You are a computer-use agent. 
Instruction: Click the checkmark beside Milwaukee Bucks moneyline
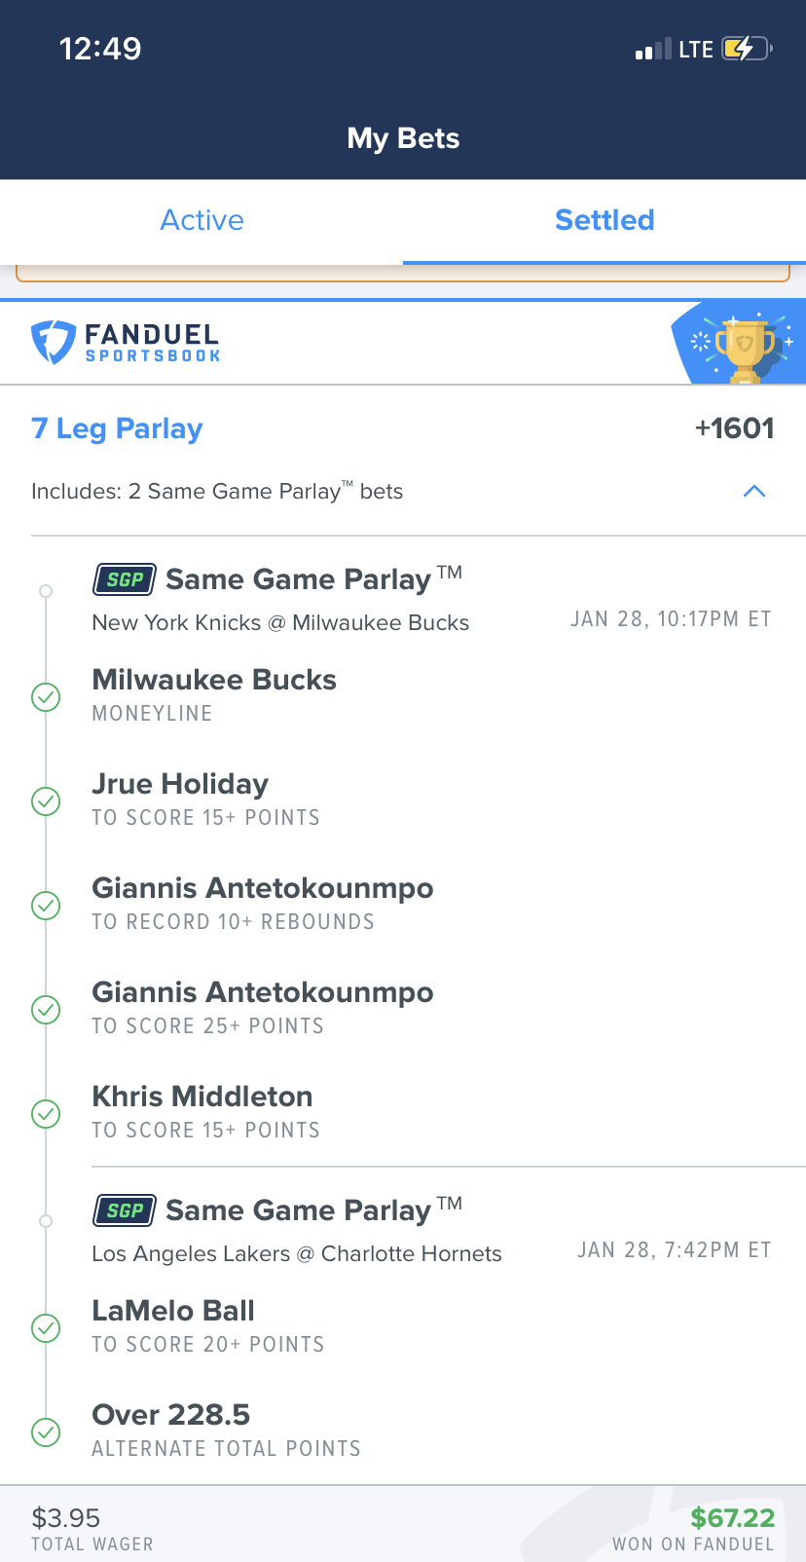click(x=45, y=697)
